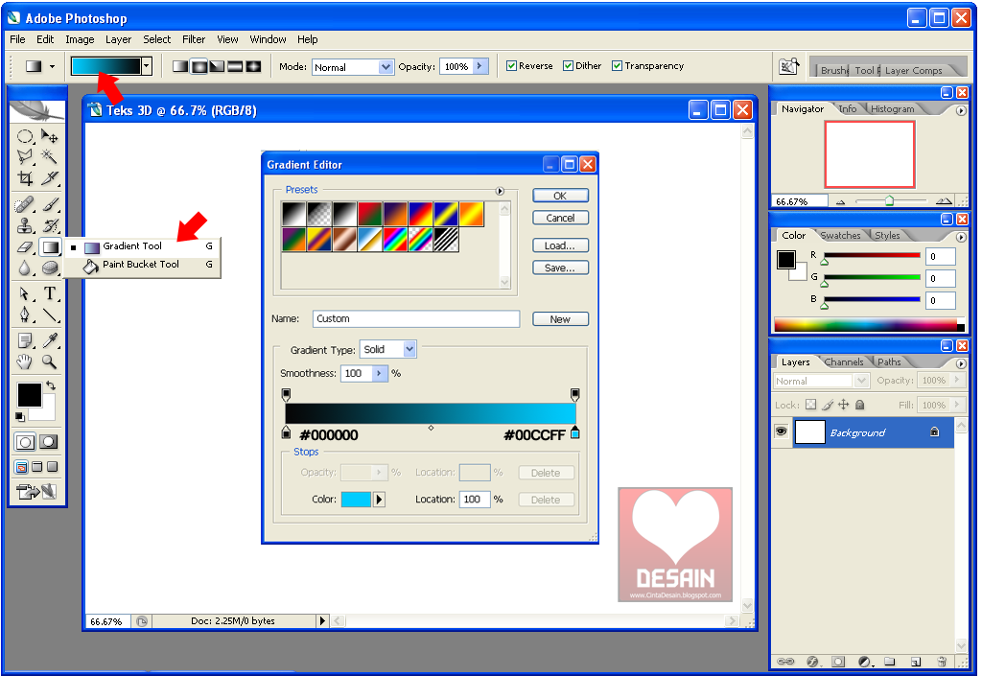Select the Sponge tool
The image size is (982, 676).
coord(50,268)
